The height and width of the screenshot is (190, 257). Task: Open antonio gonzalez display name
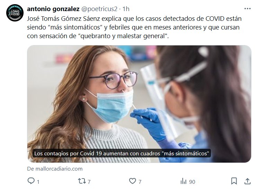tap(53, 9)
